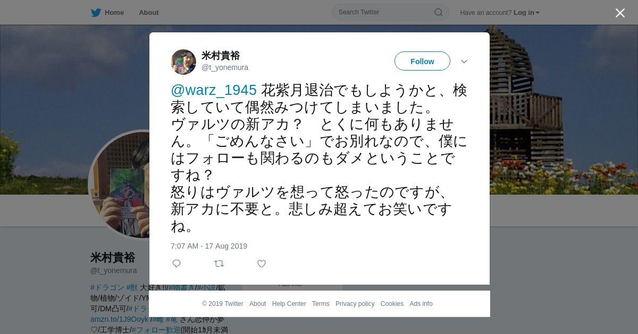Open the @warz_1945 mention link
The height and width of the screenshot is (334, 638).
point(214,90)
